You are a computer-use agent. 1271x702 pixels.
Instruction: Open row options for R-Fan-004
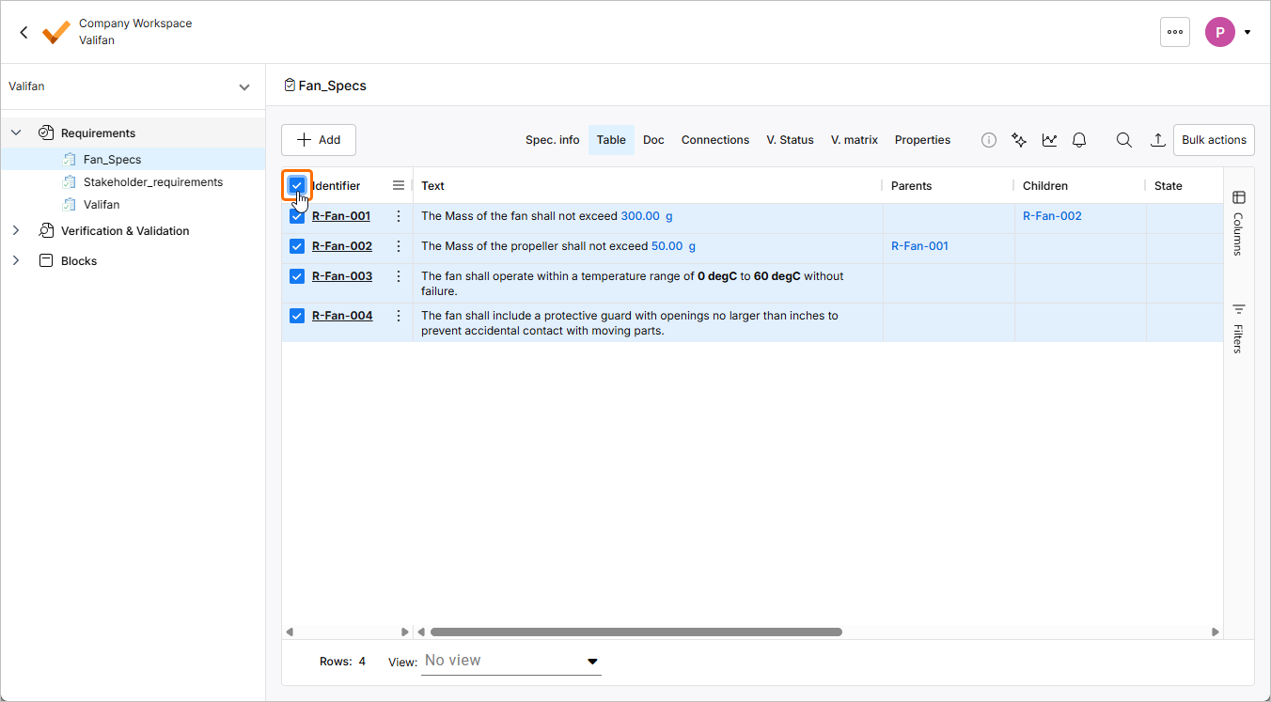[x=399, y=316]
